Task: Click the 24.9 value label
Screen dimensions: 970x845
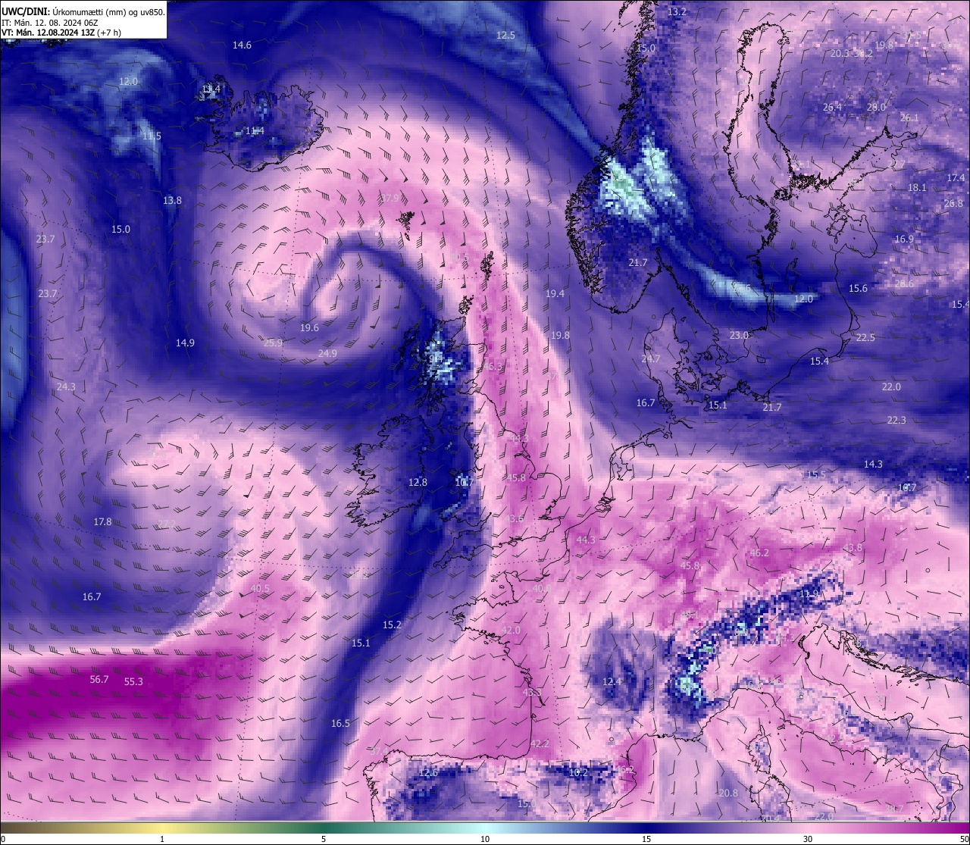Action: pos(327,354)
